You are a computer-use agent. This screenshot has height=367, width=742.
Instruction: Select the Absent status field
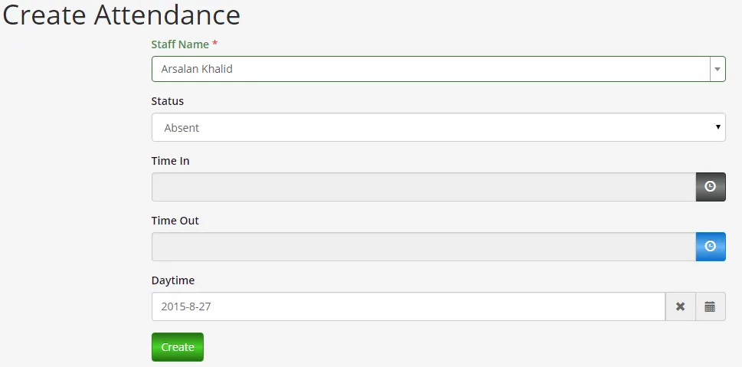tap(429, 127)
